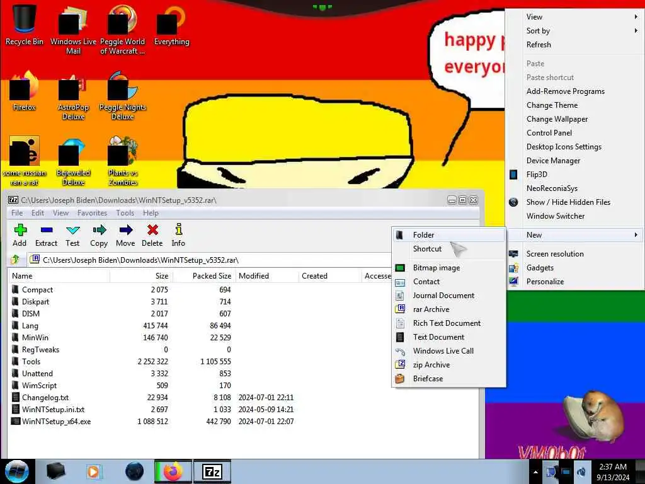The width and height of the screenshot is (645, 484).
Task: Select Change Wallpaper menu entry
Action: pyautogui.click(x=575, y=119)
